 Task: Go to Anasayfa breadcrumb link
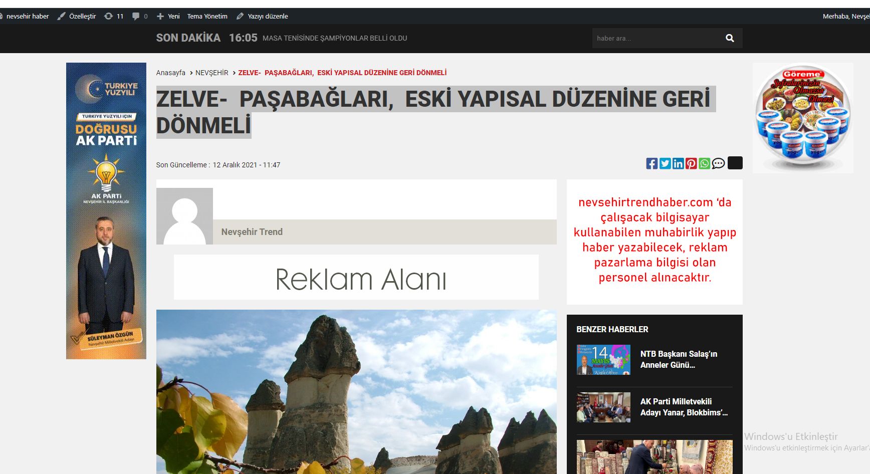170,73
